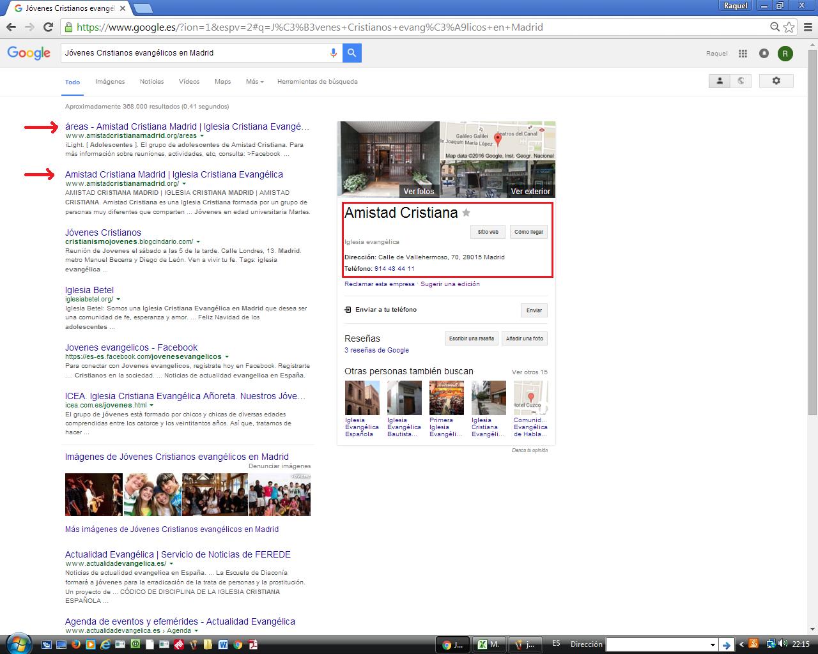Show private results with person icon
818x654 pixels.
click(x=720, y=81)
